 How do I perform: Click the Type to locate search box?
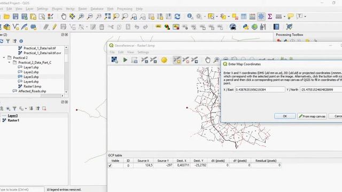pos(22,190)
